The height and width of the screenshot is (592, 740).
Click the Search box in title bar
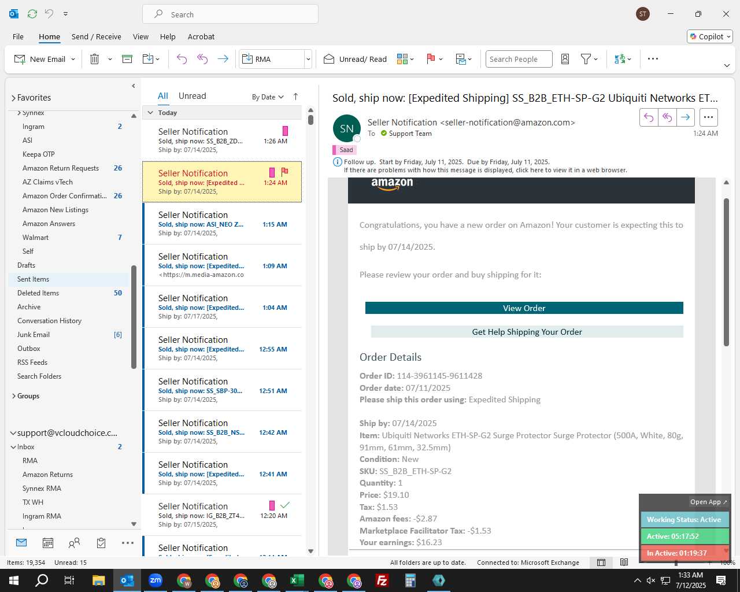[230, 14]
